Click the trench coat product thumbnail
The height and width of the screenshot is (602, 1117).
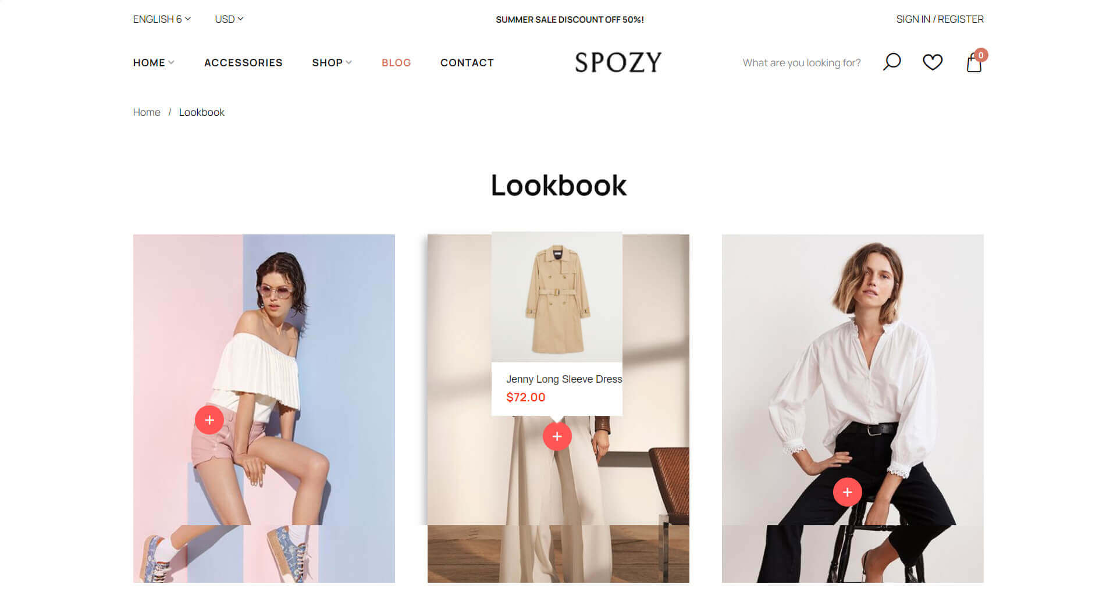(557, 297)
